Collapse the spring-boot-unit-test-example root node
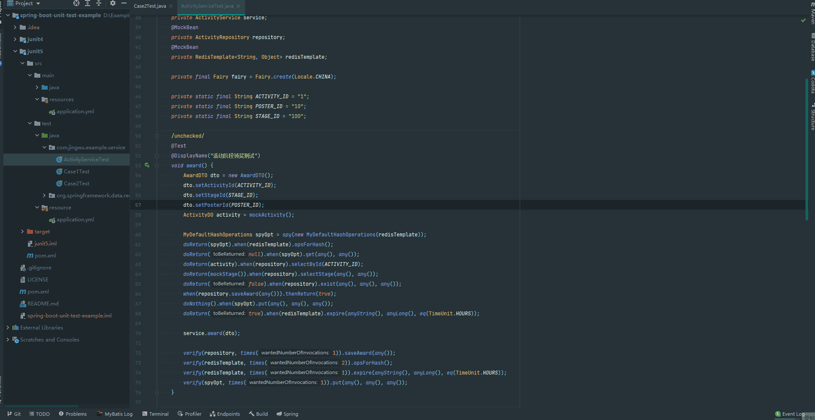The height and width of the screenshot is (420, 815). 8,15
